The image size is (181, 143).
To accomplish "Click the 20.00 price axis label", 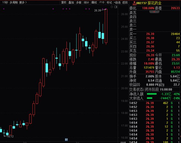I will 124,88.
